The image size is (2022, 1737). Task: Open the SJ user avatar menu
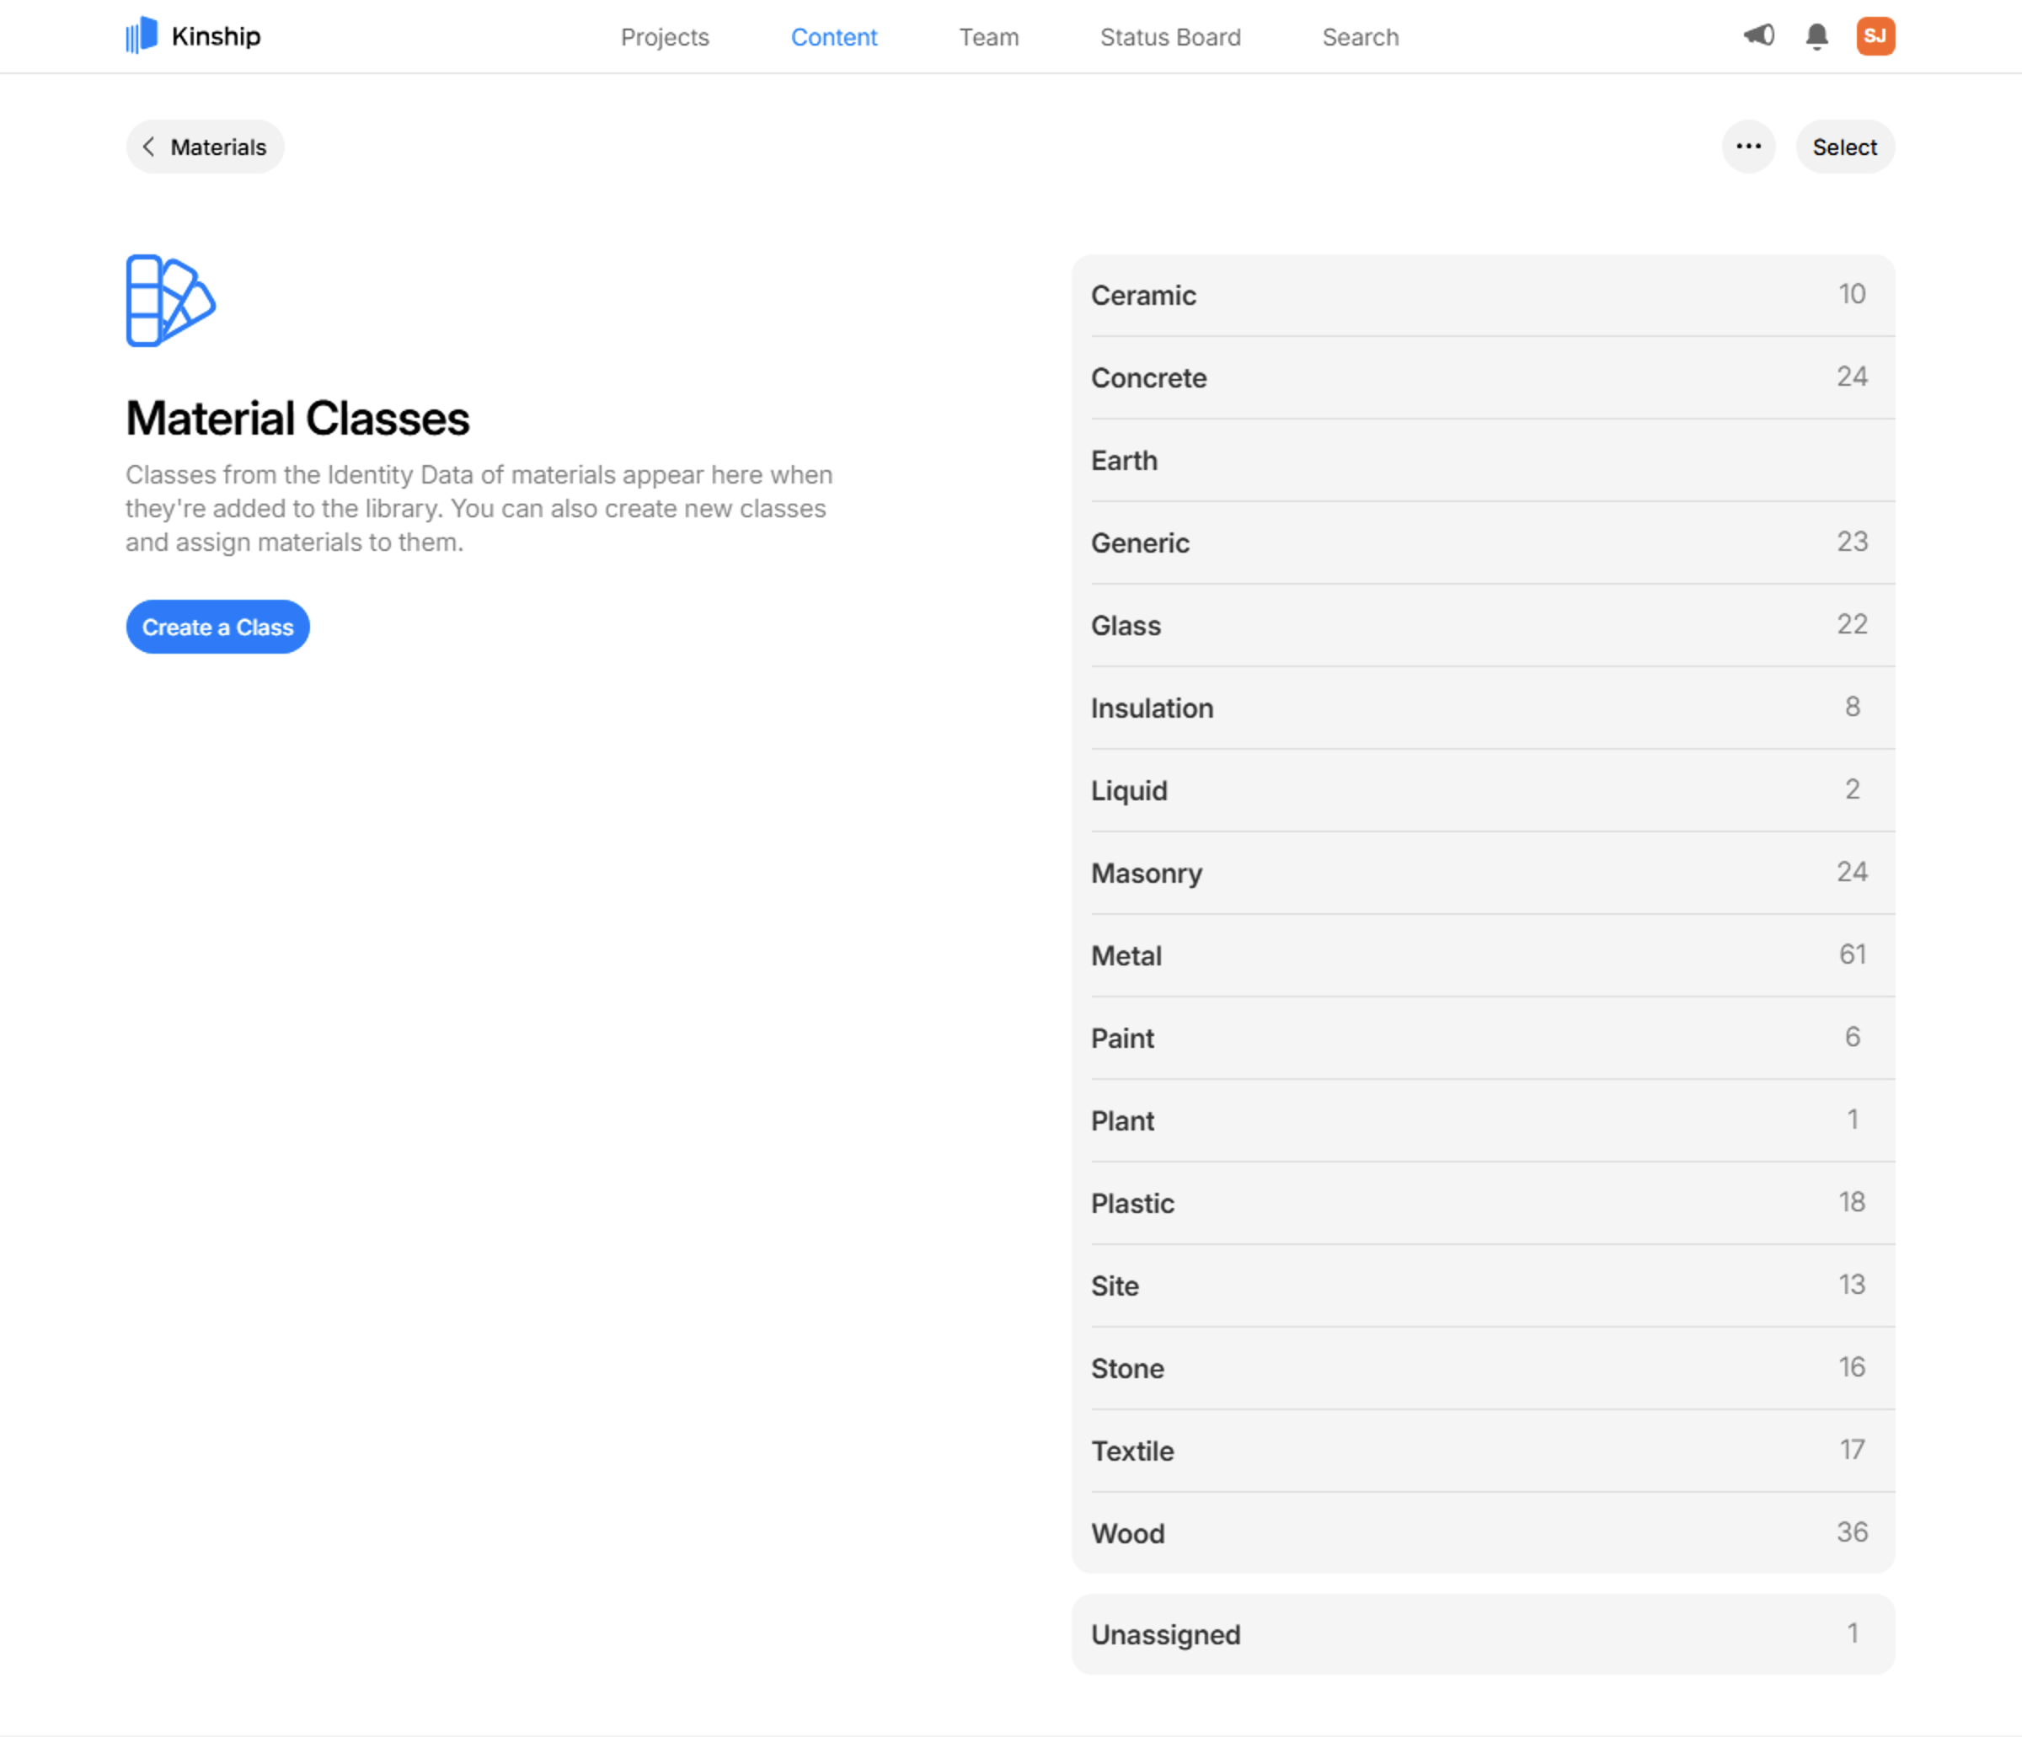coord(1875,36)
